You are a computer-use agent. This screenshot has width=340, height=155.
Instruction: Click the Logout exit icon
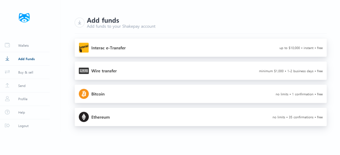click(x=7, y=125)
